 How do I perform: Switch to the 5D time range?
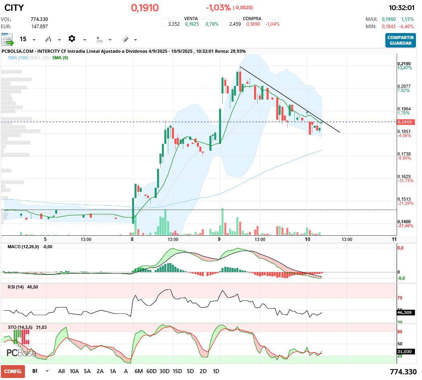click(190, 371)
